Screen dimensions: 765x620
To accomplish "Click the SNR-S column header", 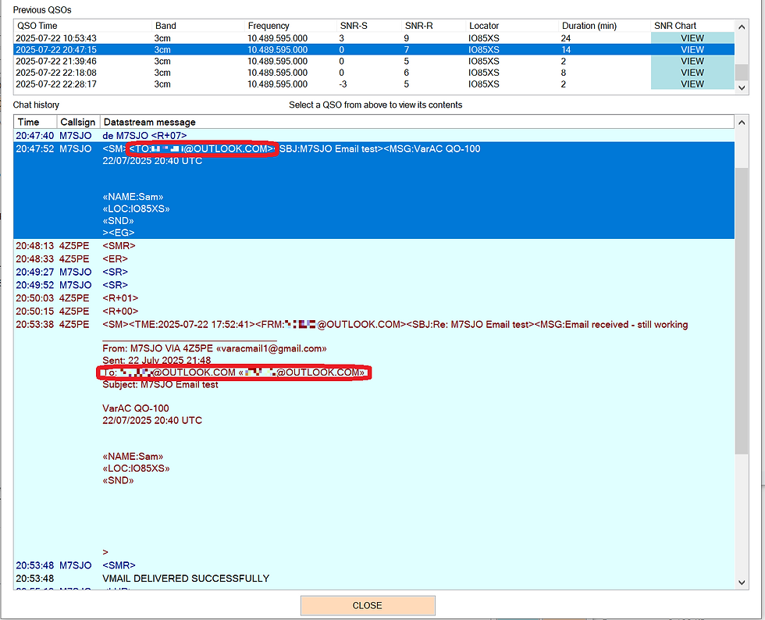I will pyautogui.click(x=368, y=26).
